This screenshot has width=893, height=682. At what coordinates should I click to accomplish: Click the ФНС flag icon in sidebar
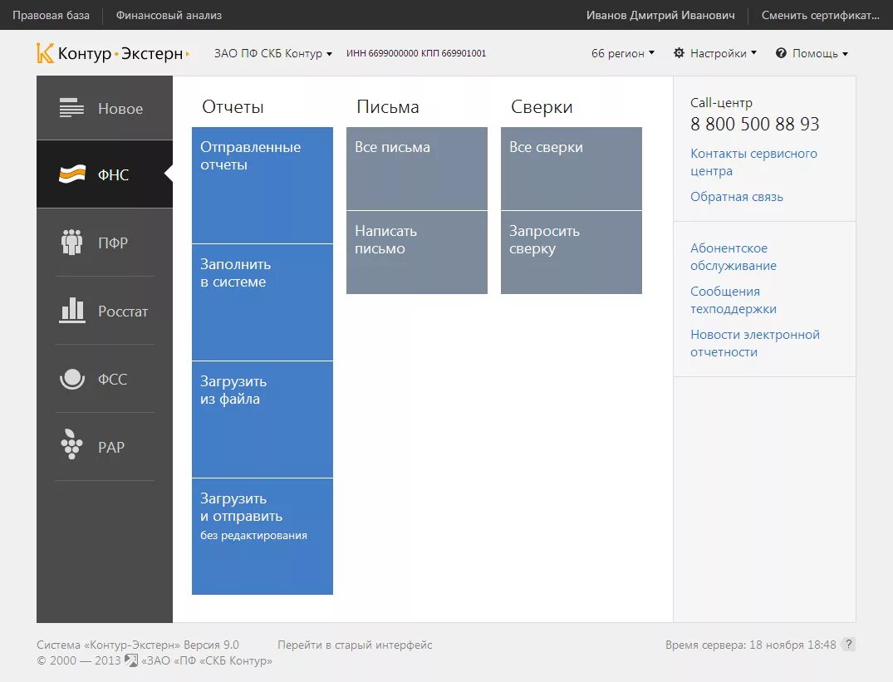pyautogui.click(x=72, y=174)
